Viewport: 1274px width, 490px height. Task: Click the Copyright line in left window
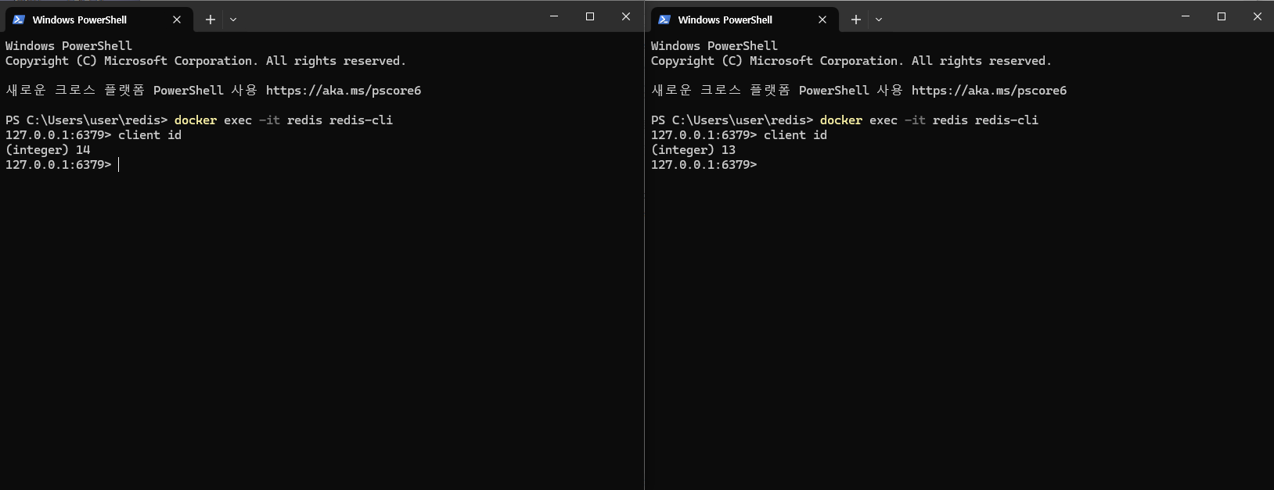[x=206, y=61]
